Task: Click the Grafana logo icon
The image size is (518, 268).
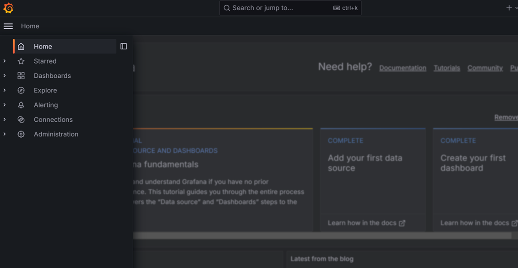Action: coord(8,8)
